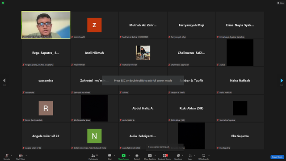Select the orange Z avatar of zoom baa03
Image resolution: width=286 pixels, height=161 pixels.
pyautogui.click(x=94, y=25)
